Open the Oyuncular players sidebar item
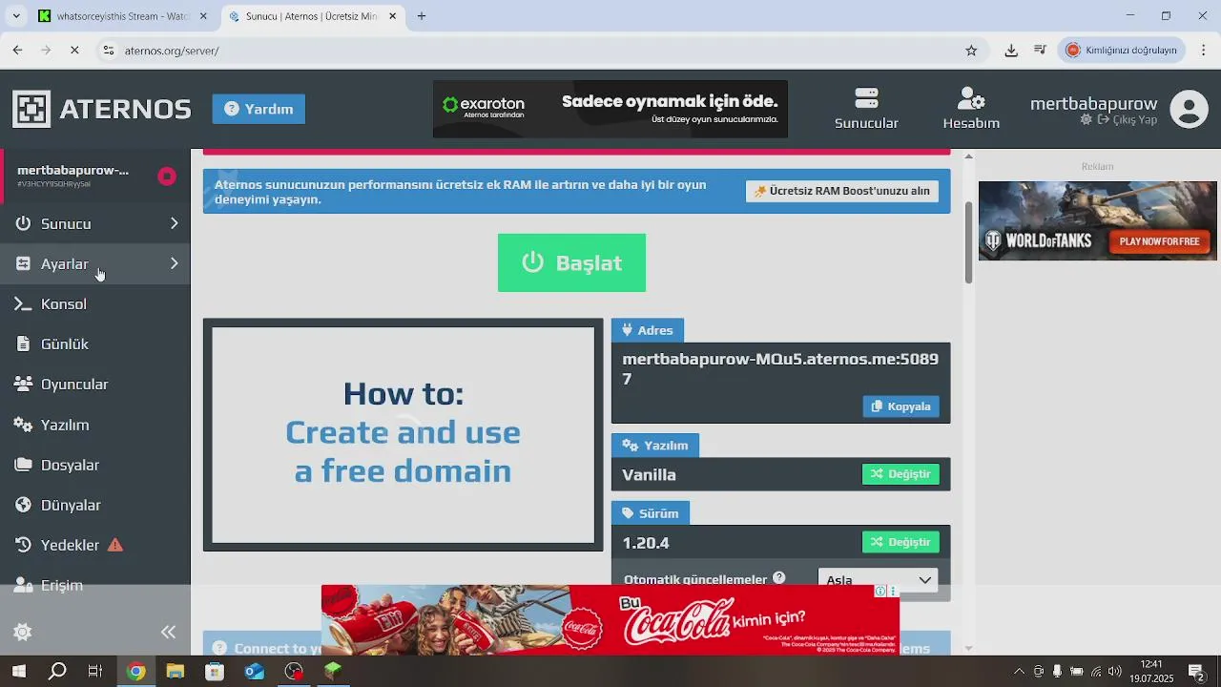1221x687 pixels. pyautogui.click(x=95, y=384)
